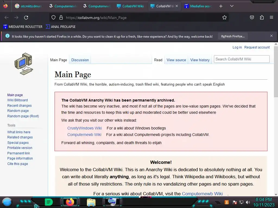This screenshot has height=208, width=278.
Task: Open the shield tracking protection icon
Action: tap(53, 18)
